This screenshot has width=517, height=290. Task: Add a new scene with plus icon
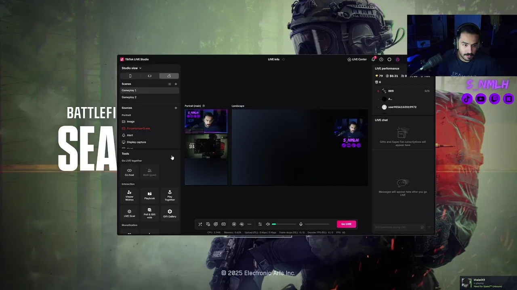pyautogui.click(x=176, y=84)
